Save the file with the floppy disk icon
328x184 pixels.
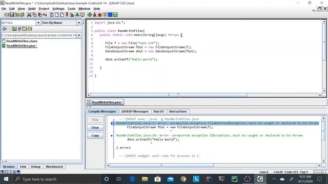[12, 15]
